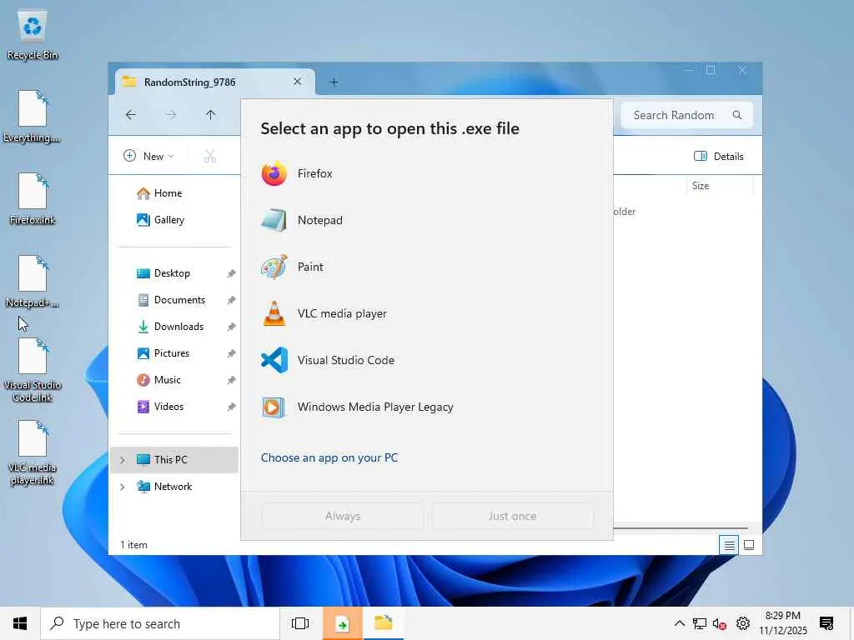Viewport: 854px width, 640px height.
Task: Open the pinned Documents folder
Action: (x=171, y=300)
